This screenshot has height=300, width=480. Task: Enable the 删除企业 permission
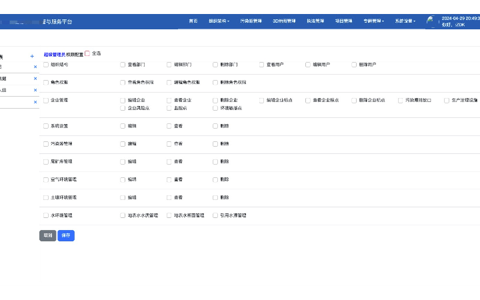click(215, 101)
